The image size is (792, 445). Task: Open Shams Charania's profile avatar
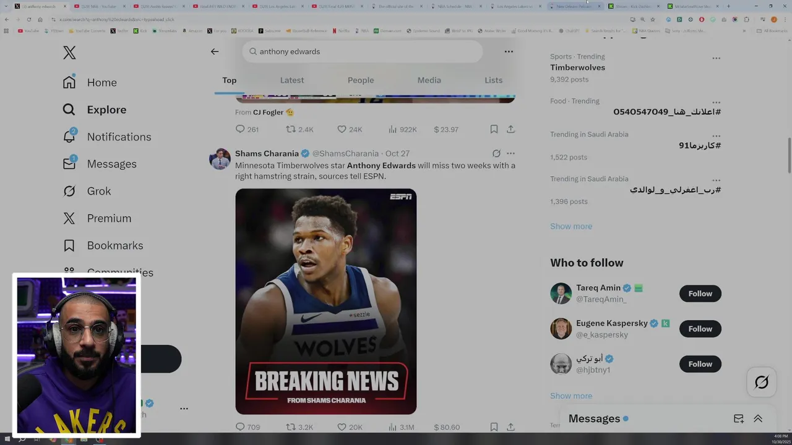[220, 159]
